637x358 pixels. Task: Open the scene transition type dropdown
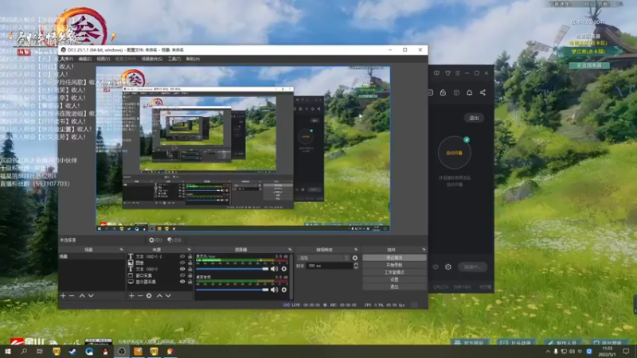point(323,258)
